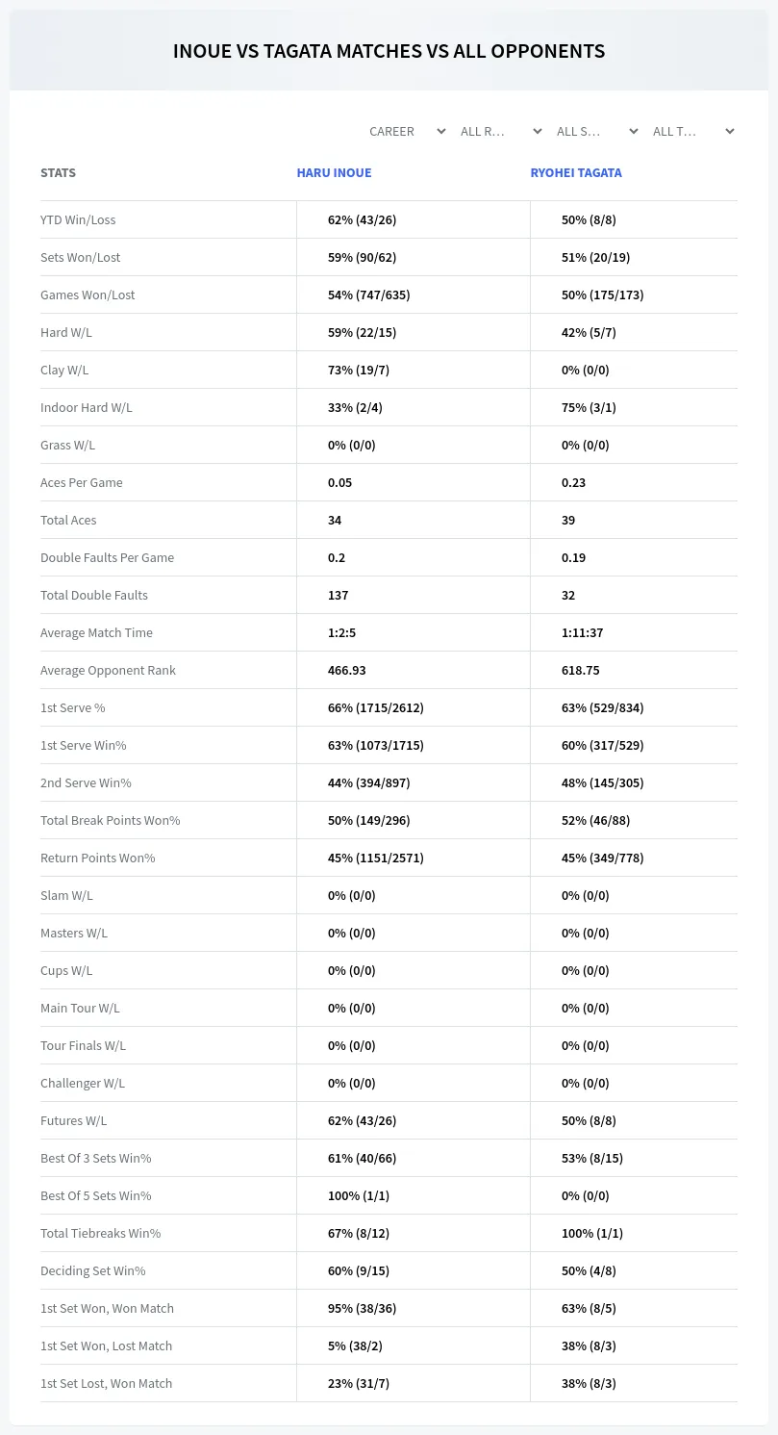Select the YTD Win/Loss row label
The width and height of the screenshot is (778, 1435).
click(78, 219)
